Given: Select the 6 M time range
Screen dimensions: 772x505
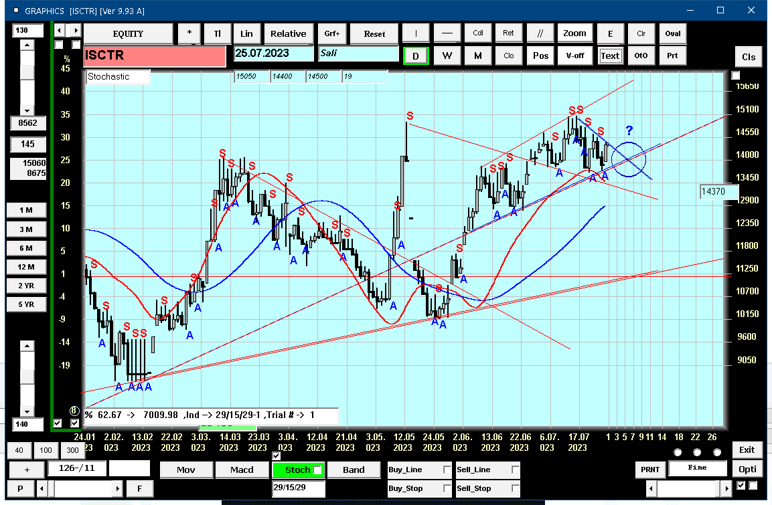Looking at the screenshot, I should coord(26,248).
